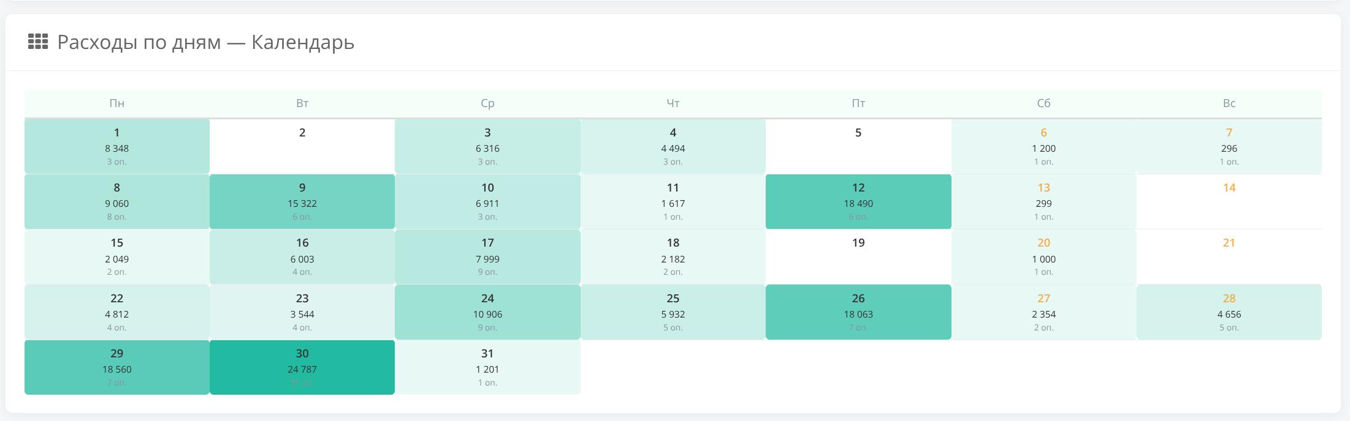Click the calendar grid icon beside the title
This screenshot has height=421, width=1350.
pos(38,42)
